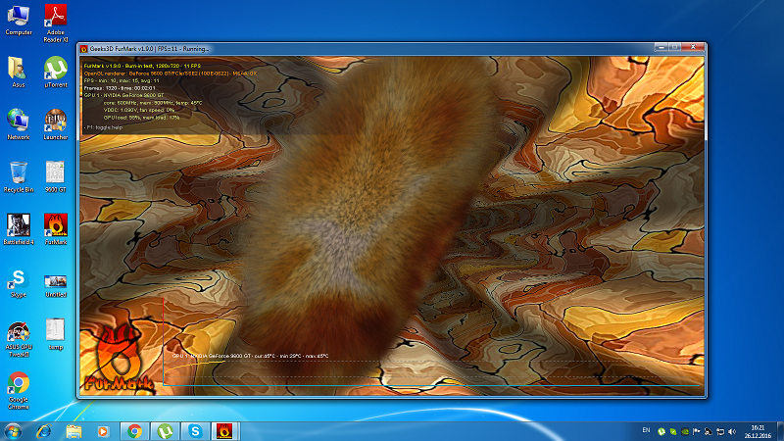Open the Asus folder on desktop

(18, 73)
